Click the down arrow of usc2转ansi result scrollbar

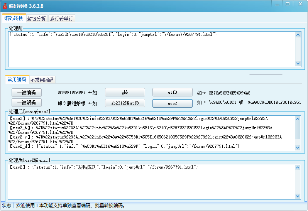click(298, 196)
